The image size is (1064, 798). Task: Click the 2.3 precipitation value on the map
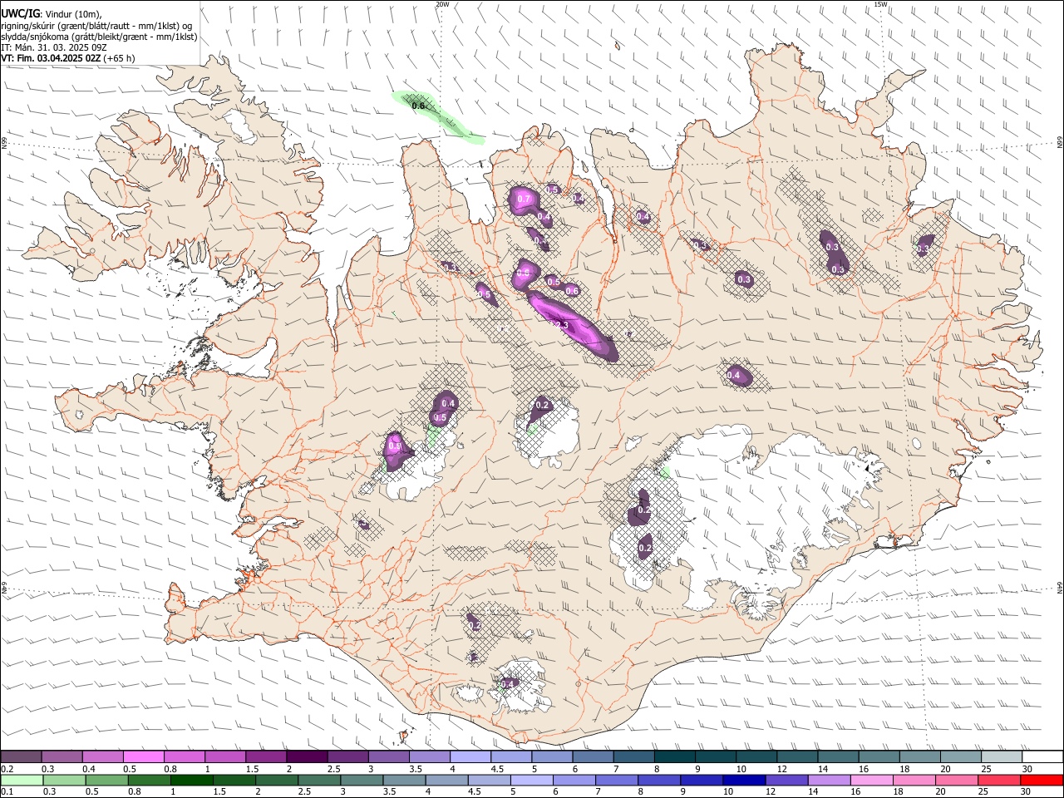pyautogui.click(x=562, y=325)
